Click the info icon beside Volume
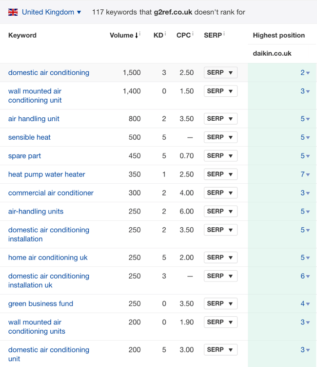This screenshot has height=367, width=317. [x=140, y=34]
